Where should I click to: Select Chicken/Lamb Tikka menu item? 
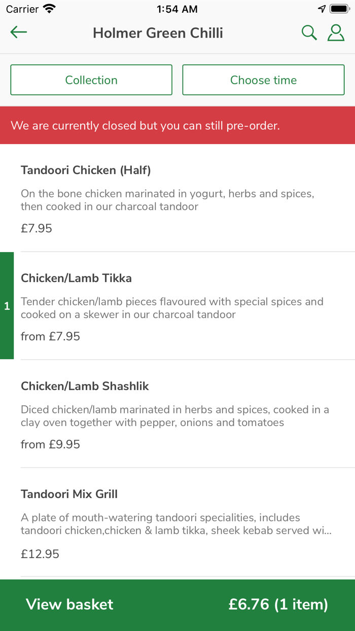point(76,278)
